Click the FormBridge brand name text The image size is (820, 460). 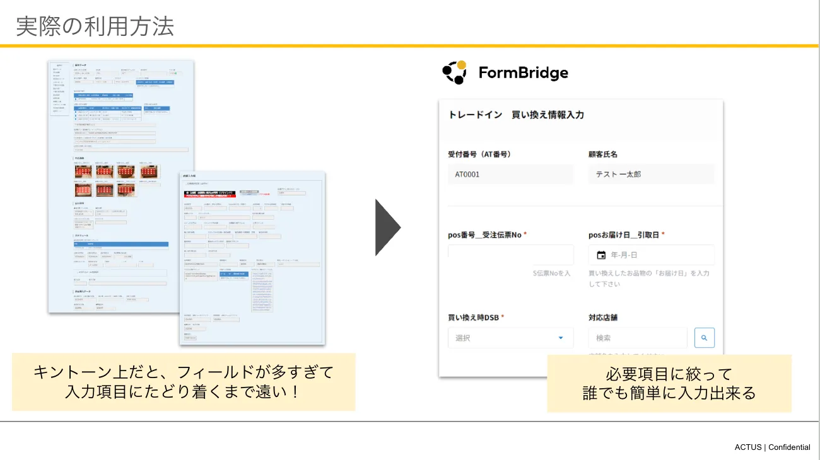(x=523, y=73)
